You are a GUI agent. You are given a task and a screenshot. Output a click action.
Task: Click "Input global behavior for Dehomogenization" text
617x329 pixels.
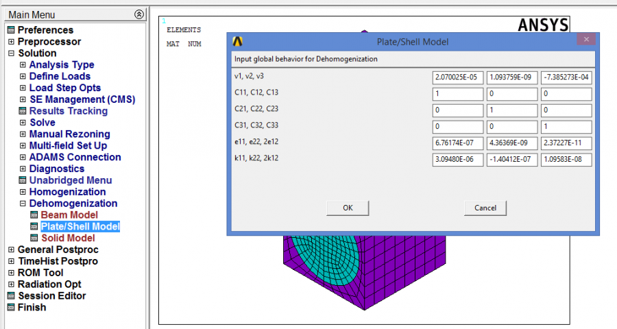pos(306,59)
